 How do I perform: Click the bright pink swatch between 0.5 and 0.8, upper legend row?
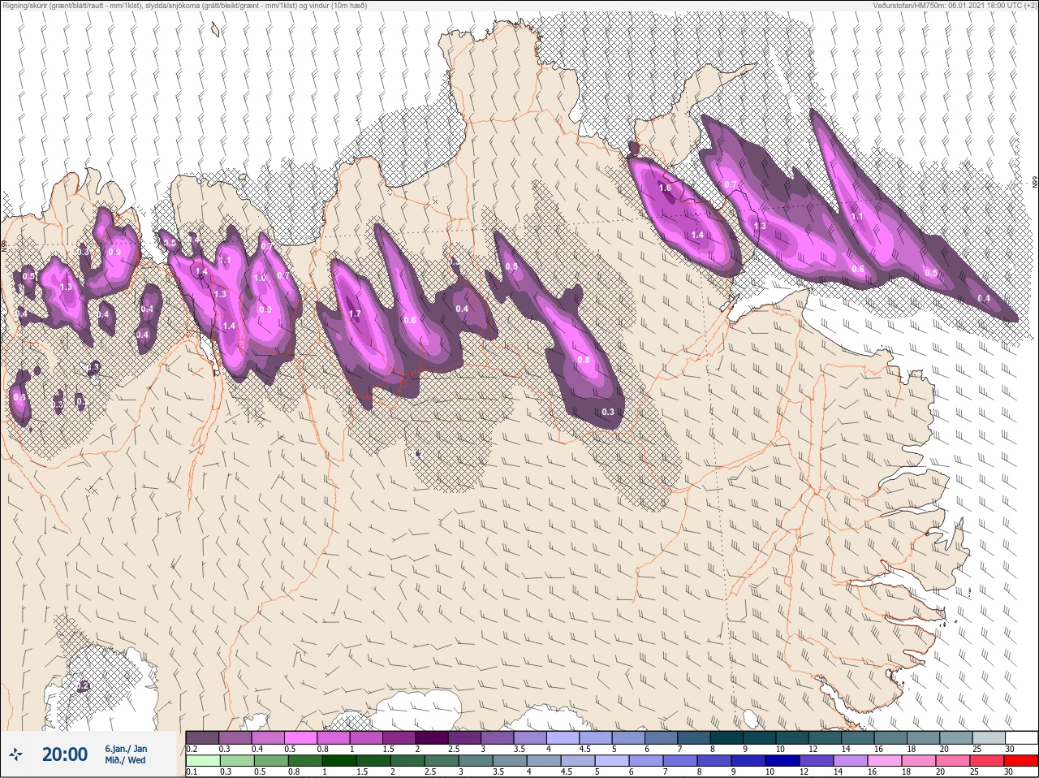coord(300,737)
